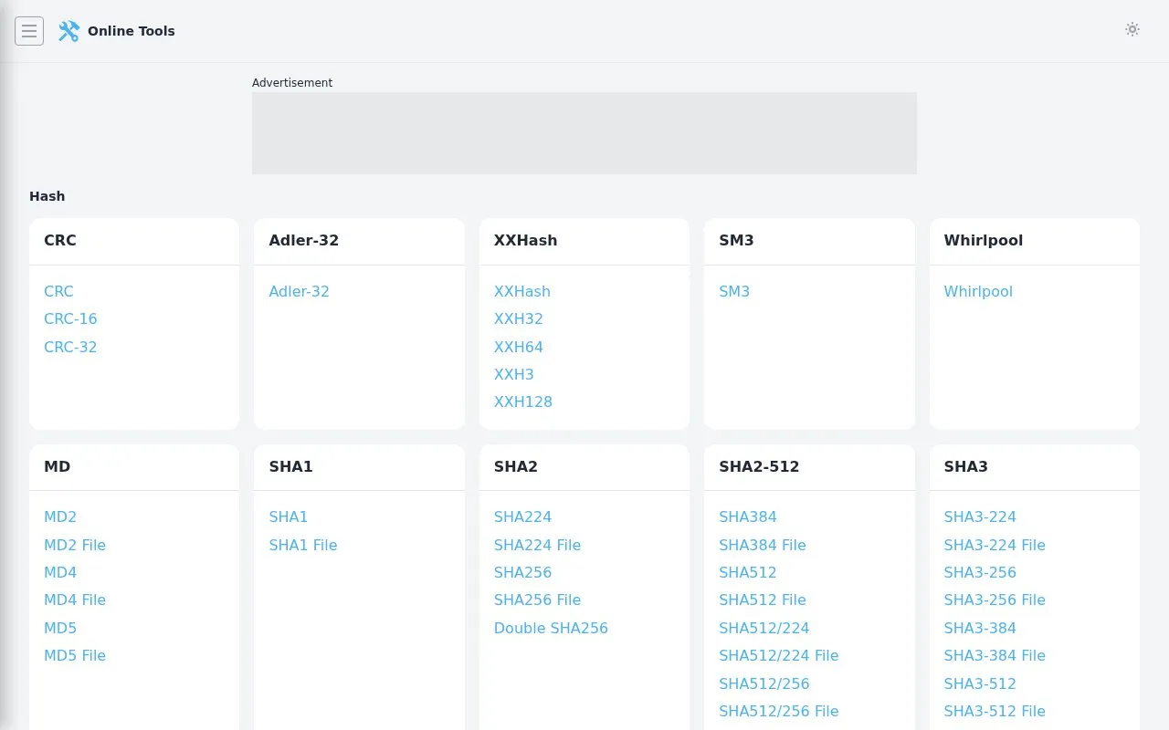Click the Hash section heading
This screenshot has width=1169, height=730.
(47, 196)
